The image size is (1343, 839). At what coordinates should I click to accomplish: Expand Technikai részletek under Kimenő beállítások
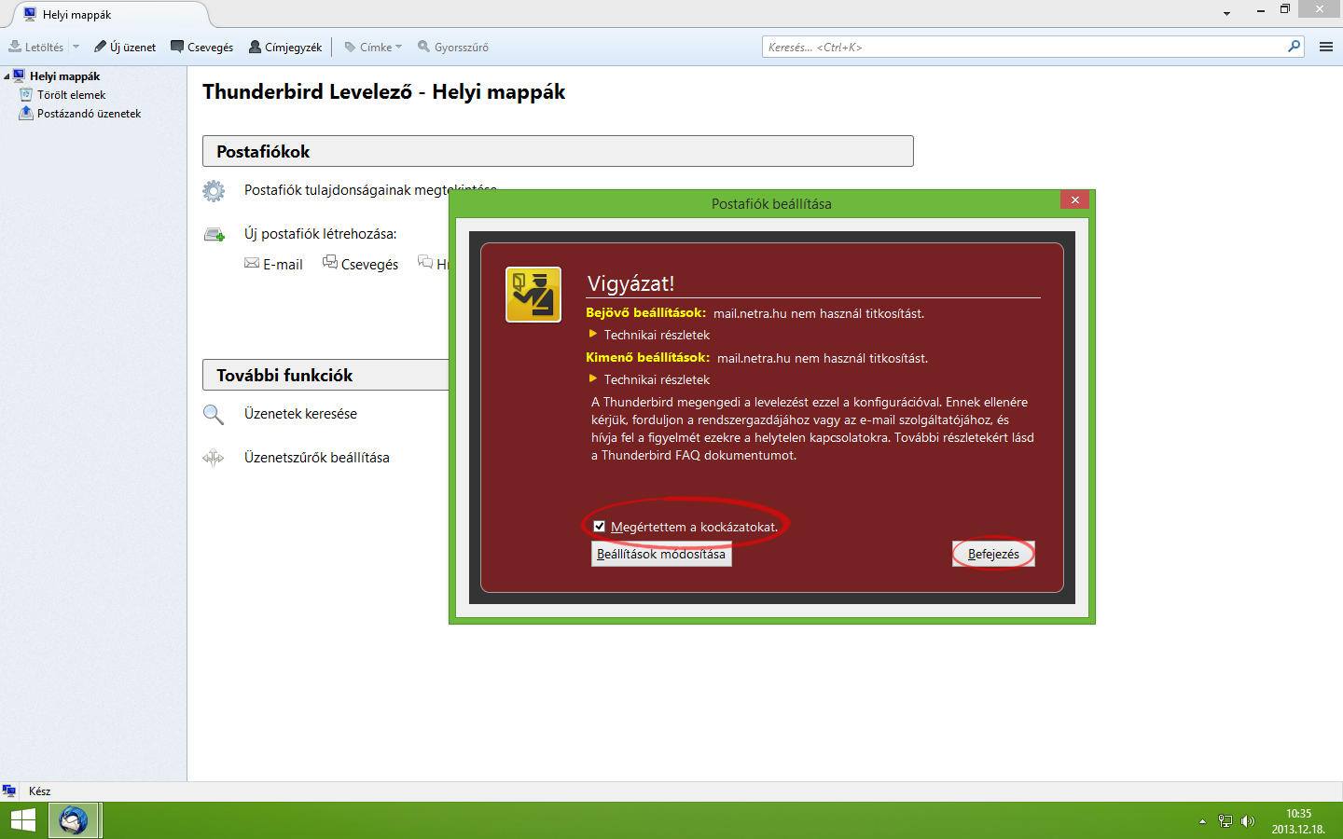(x=593, y=379)
